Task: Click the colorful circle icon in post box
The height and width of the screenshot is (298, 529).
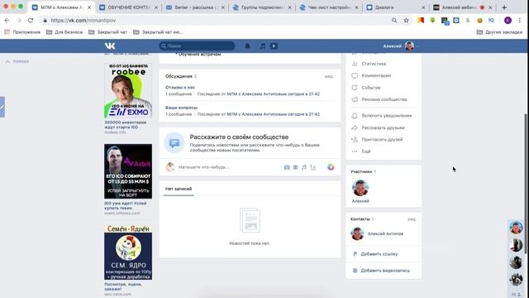Action: click(x=331, y=167)
